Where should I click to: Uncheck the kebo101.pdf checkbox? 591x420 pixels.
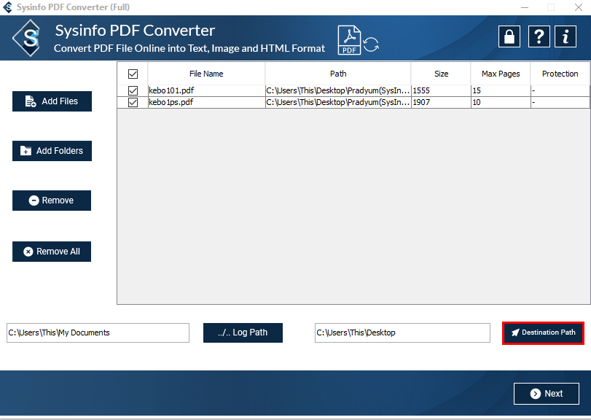[133, 91]
